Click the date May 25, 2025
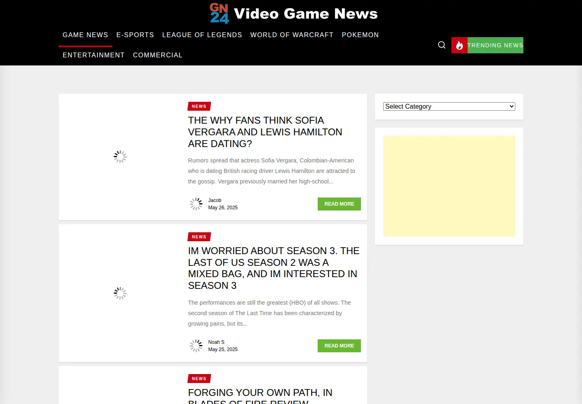Viewport: 582px width, 404px height. pyautogui.click(x=223, y=349)
